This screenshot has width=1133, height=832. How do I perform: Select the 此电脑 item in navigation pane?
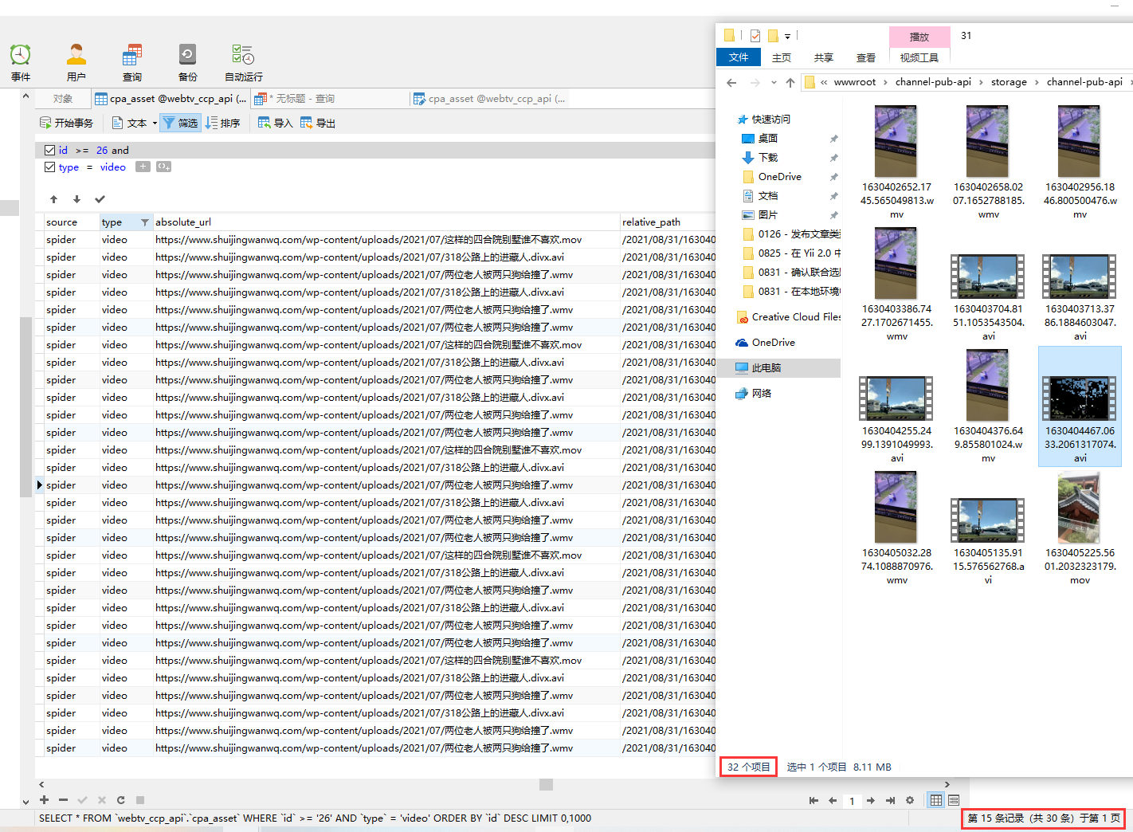click(766, 368)
